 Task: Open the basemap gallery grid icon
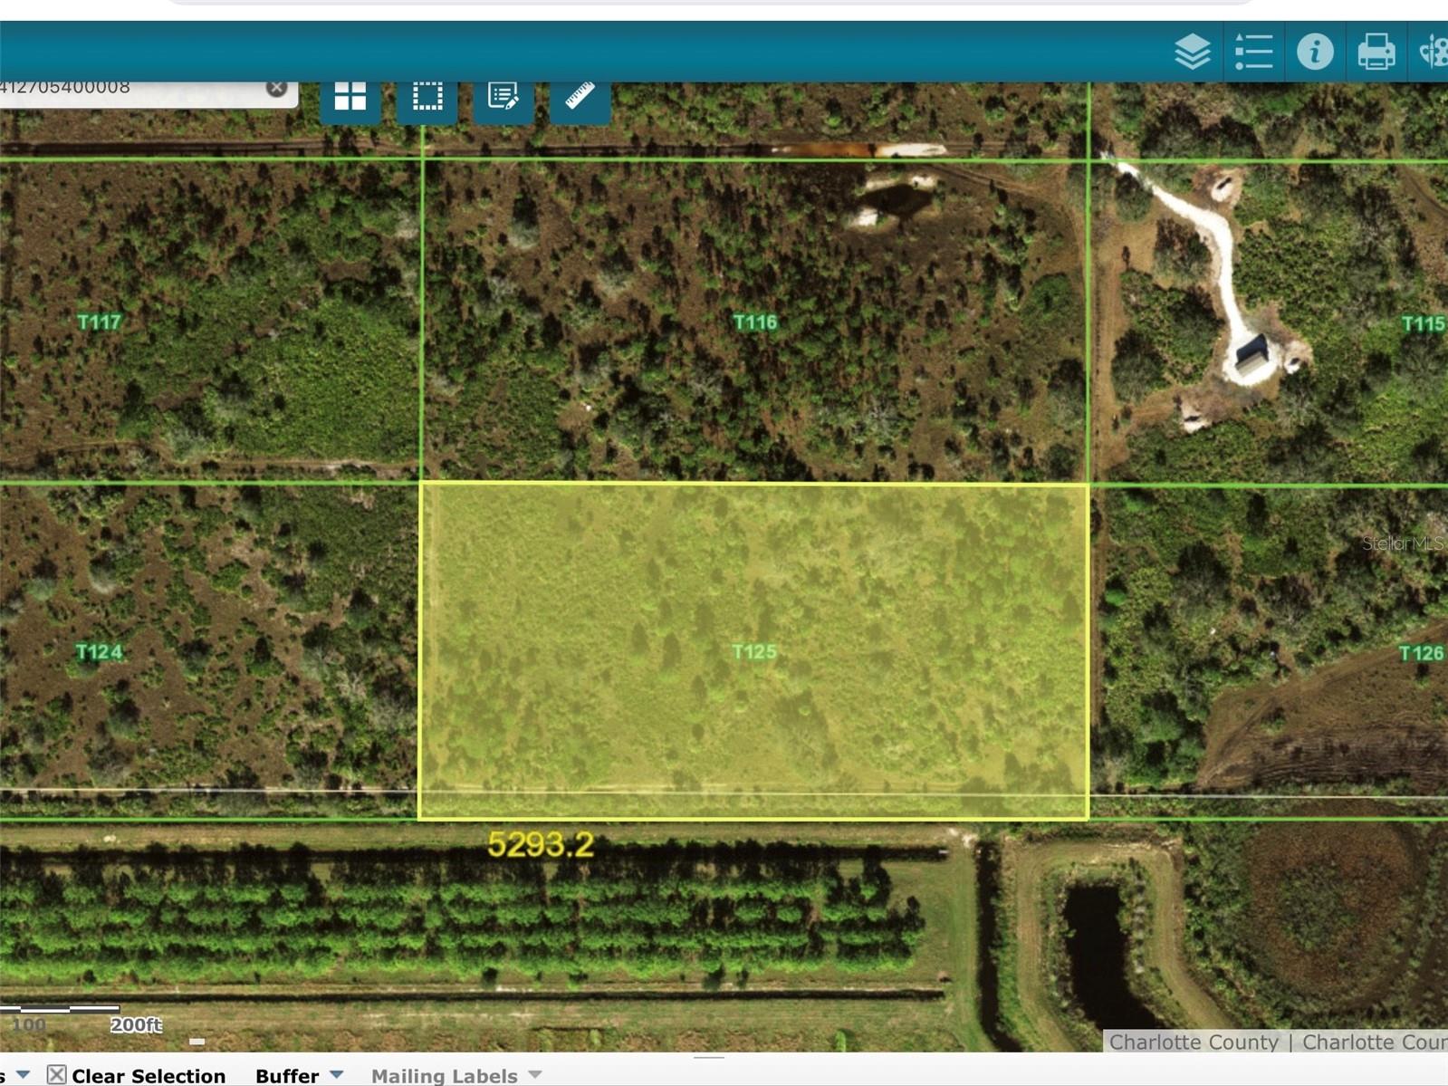(350, 96)
